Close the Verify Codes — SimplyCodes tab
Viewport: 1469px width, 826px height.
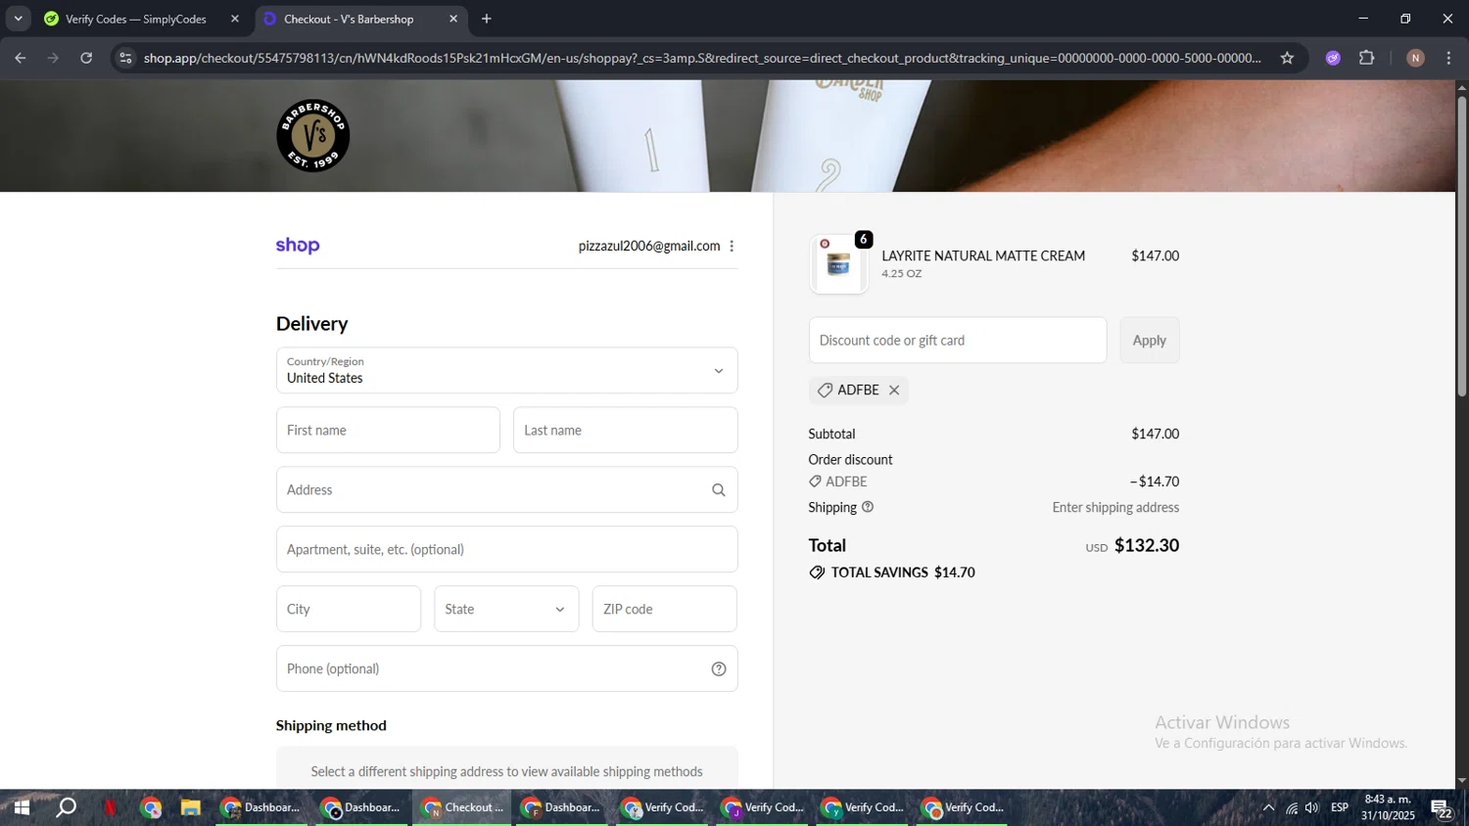234,19
